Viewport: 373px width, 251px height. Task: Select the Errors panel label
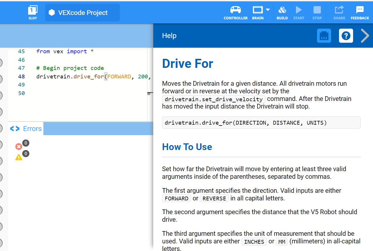pos(32,129)
